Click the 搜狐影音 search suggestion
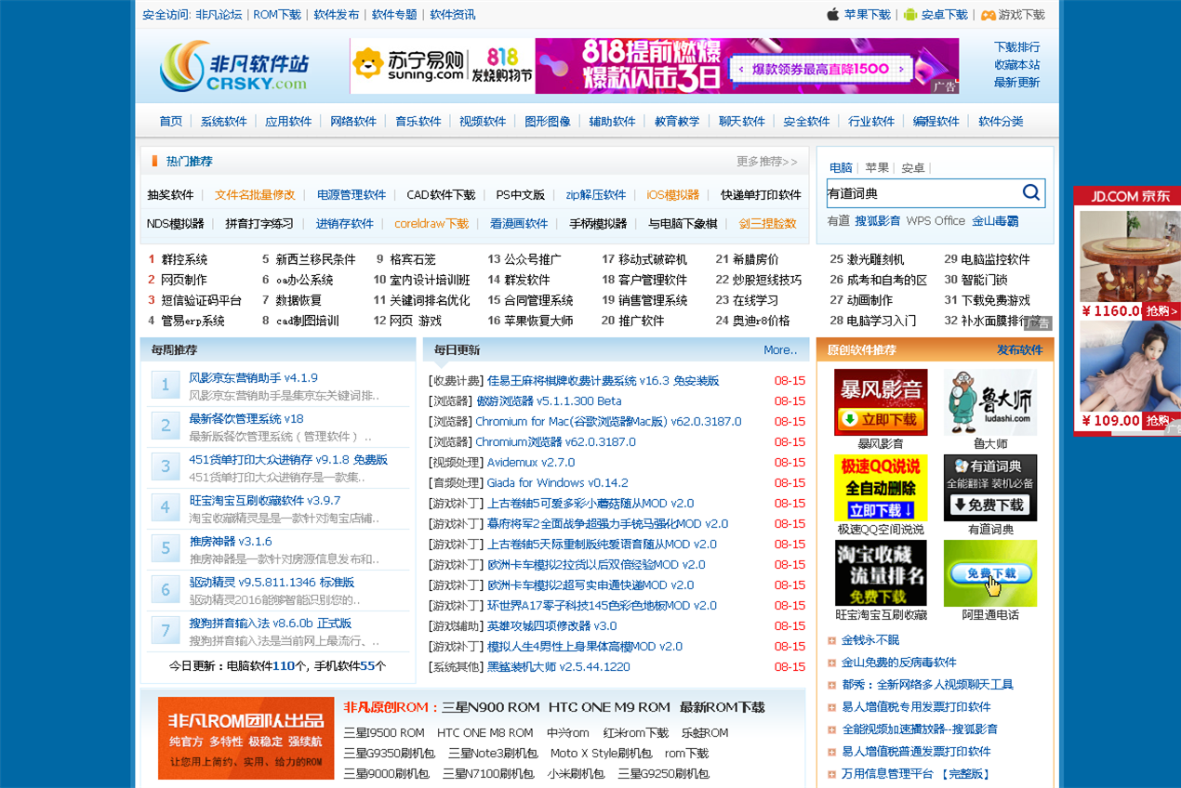 pos(878,220)
